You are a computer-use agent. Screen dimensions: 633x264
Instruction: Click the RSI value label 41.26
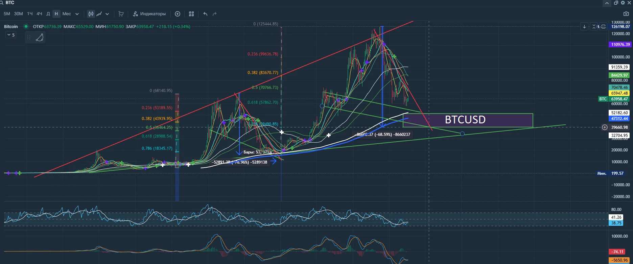pyautogui.click(x=616, y=217)
